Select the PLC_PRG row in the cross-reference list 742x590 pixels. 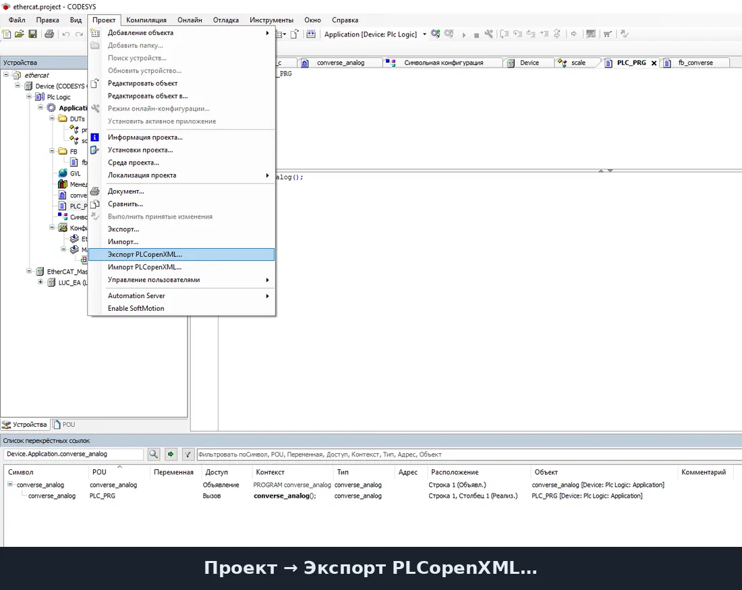point(372,496)
